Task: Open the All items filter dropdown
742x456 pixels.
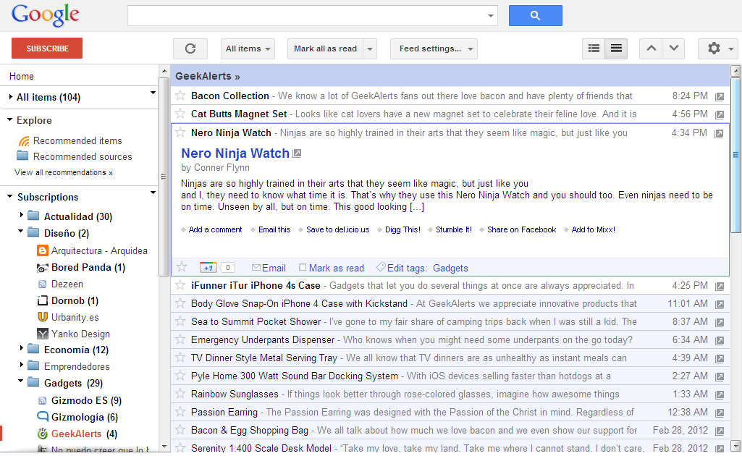Action: [248, 48]
